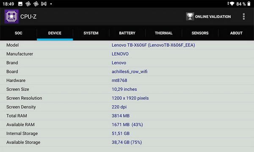Image resolution: width=254 pixels, height=152 pixels.
Task: Tap the picture notification icon in status bar
Action: (20, 4)
